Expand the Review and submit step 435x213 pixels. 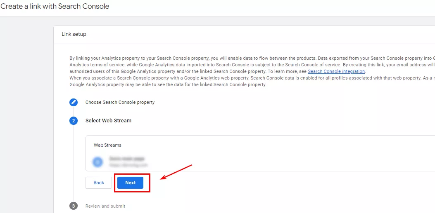(105, 206)
